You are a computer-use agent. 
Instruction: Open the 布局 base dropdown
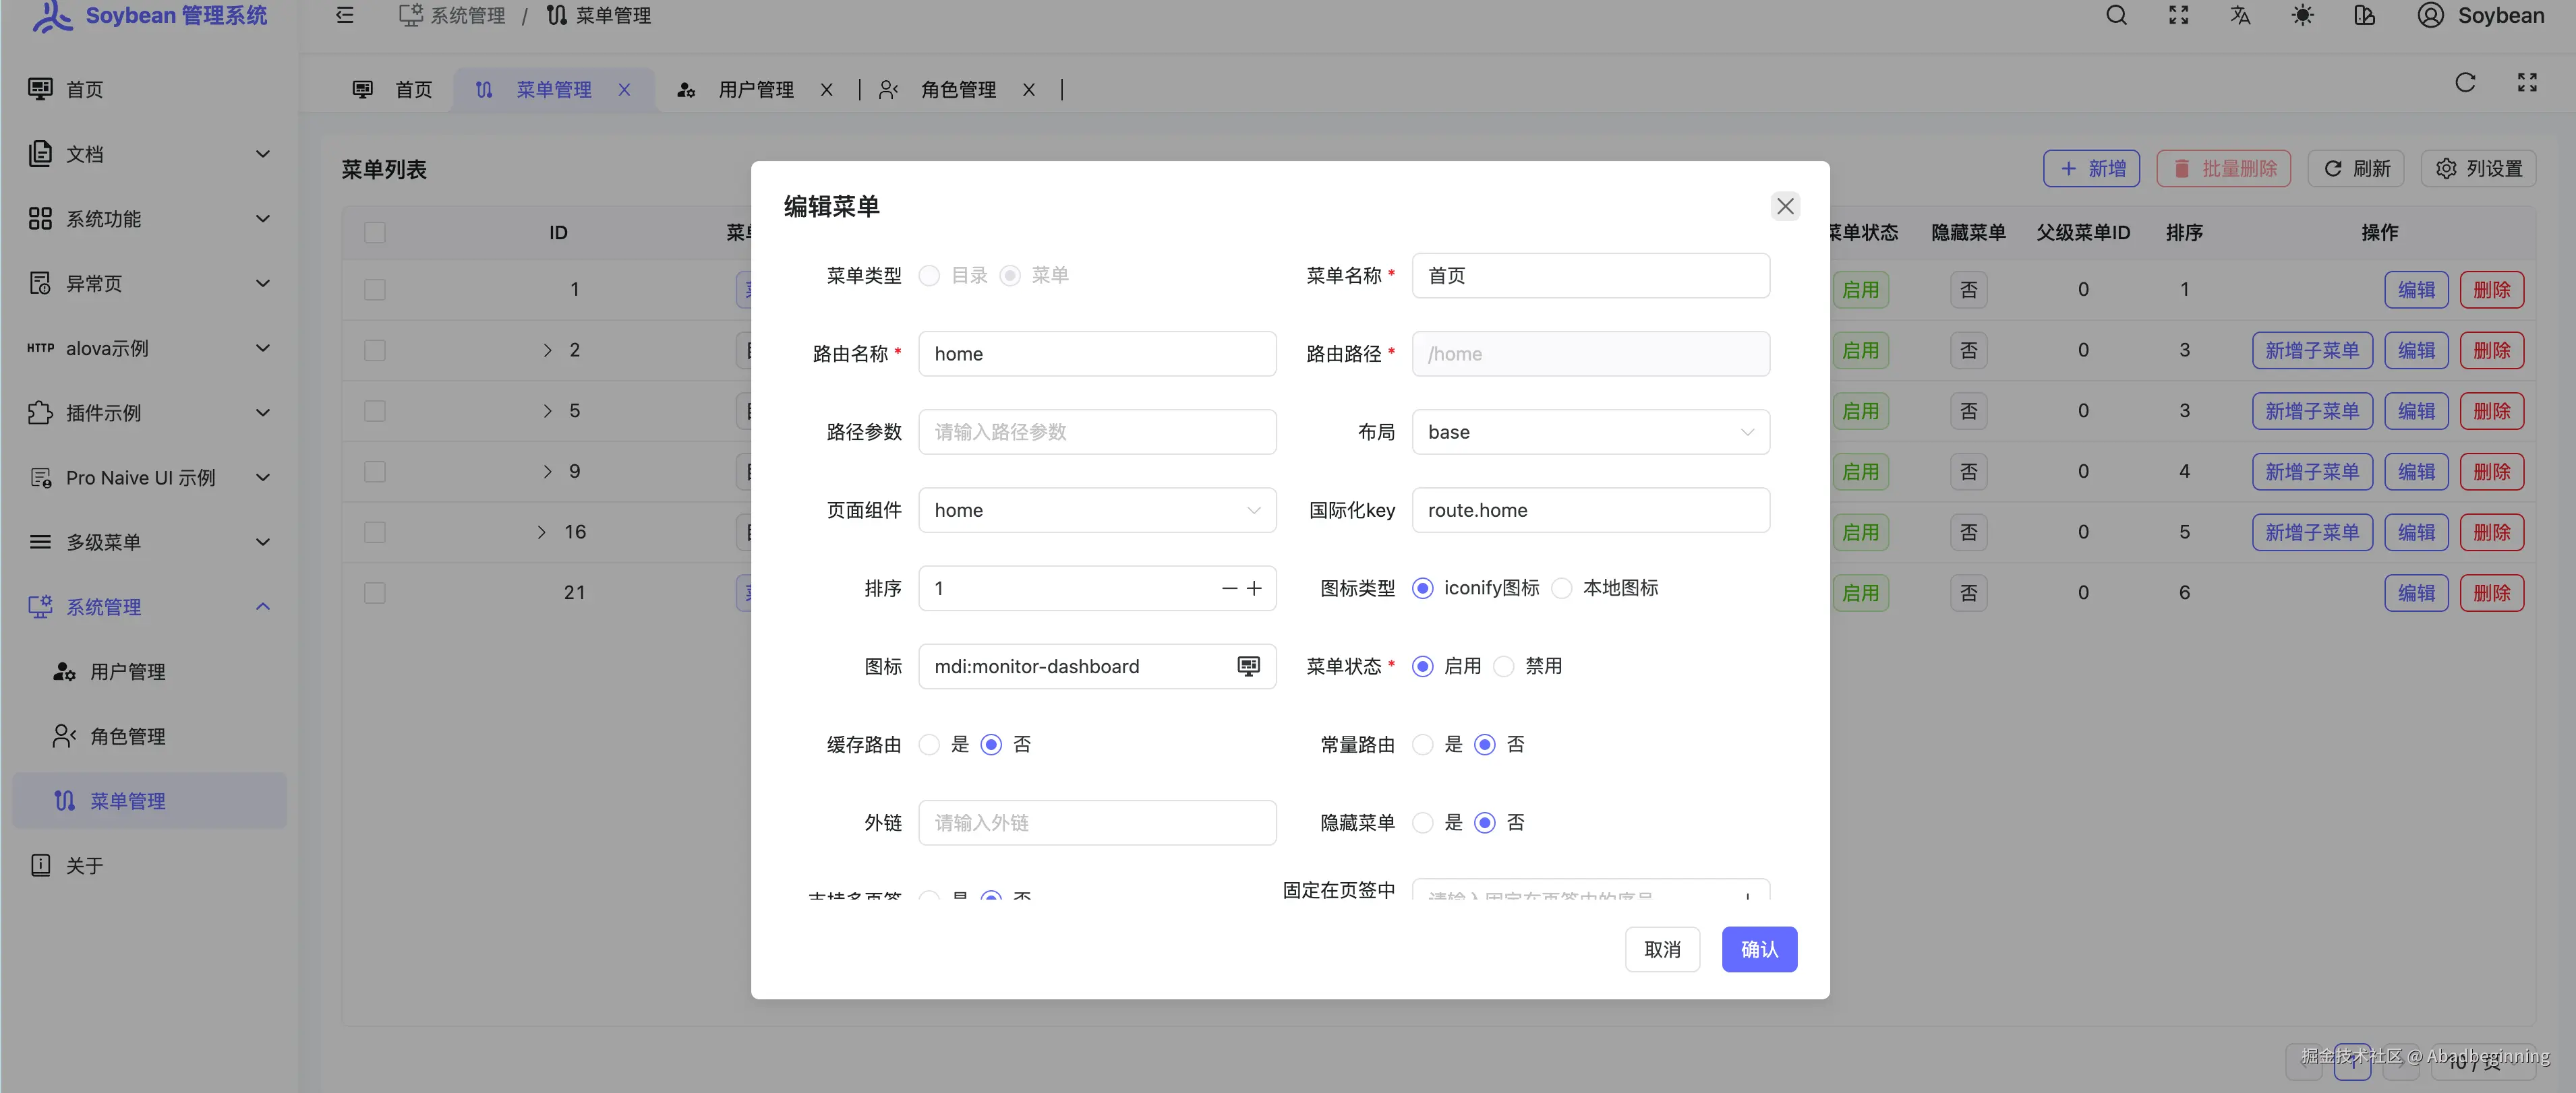[1590, 431]
